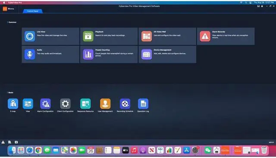
Task: Click the Common section heading
Action: tap(13, 22)
